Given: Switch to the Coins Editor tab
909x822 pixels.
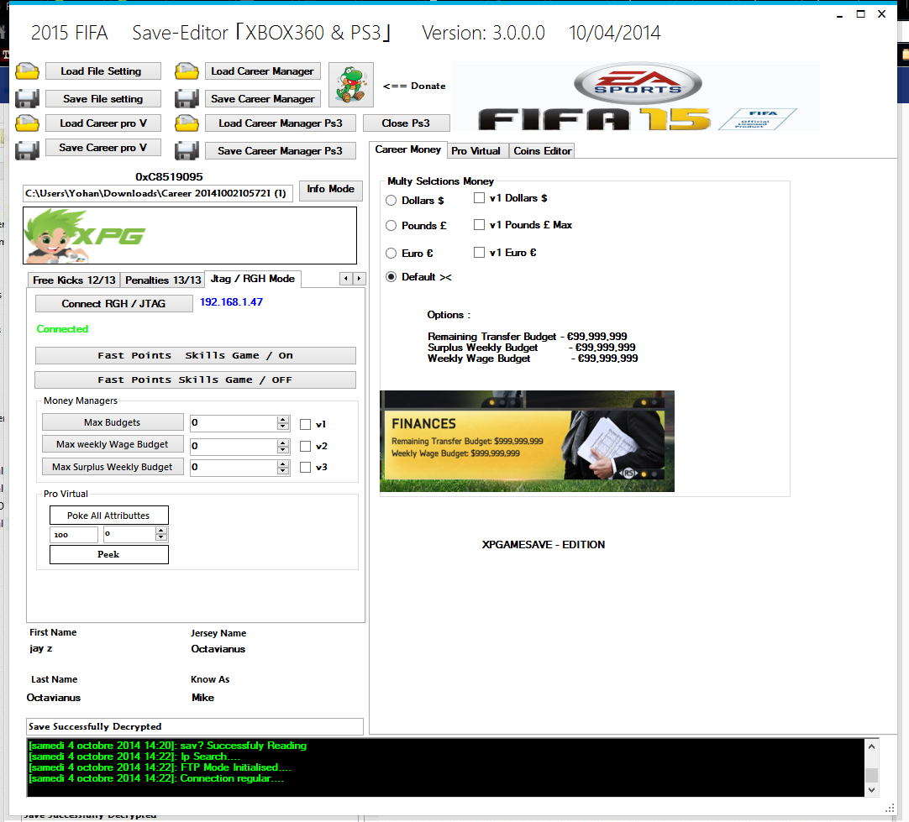Looking at the screenshot, I should [x=542, y=151].
